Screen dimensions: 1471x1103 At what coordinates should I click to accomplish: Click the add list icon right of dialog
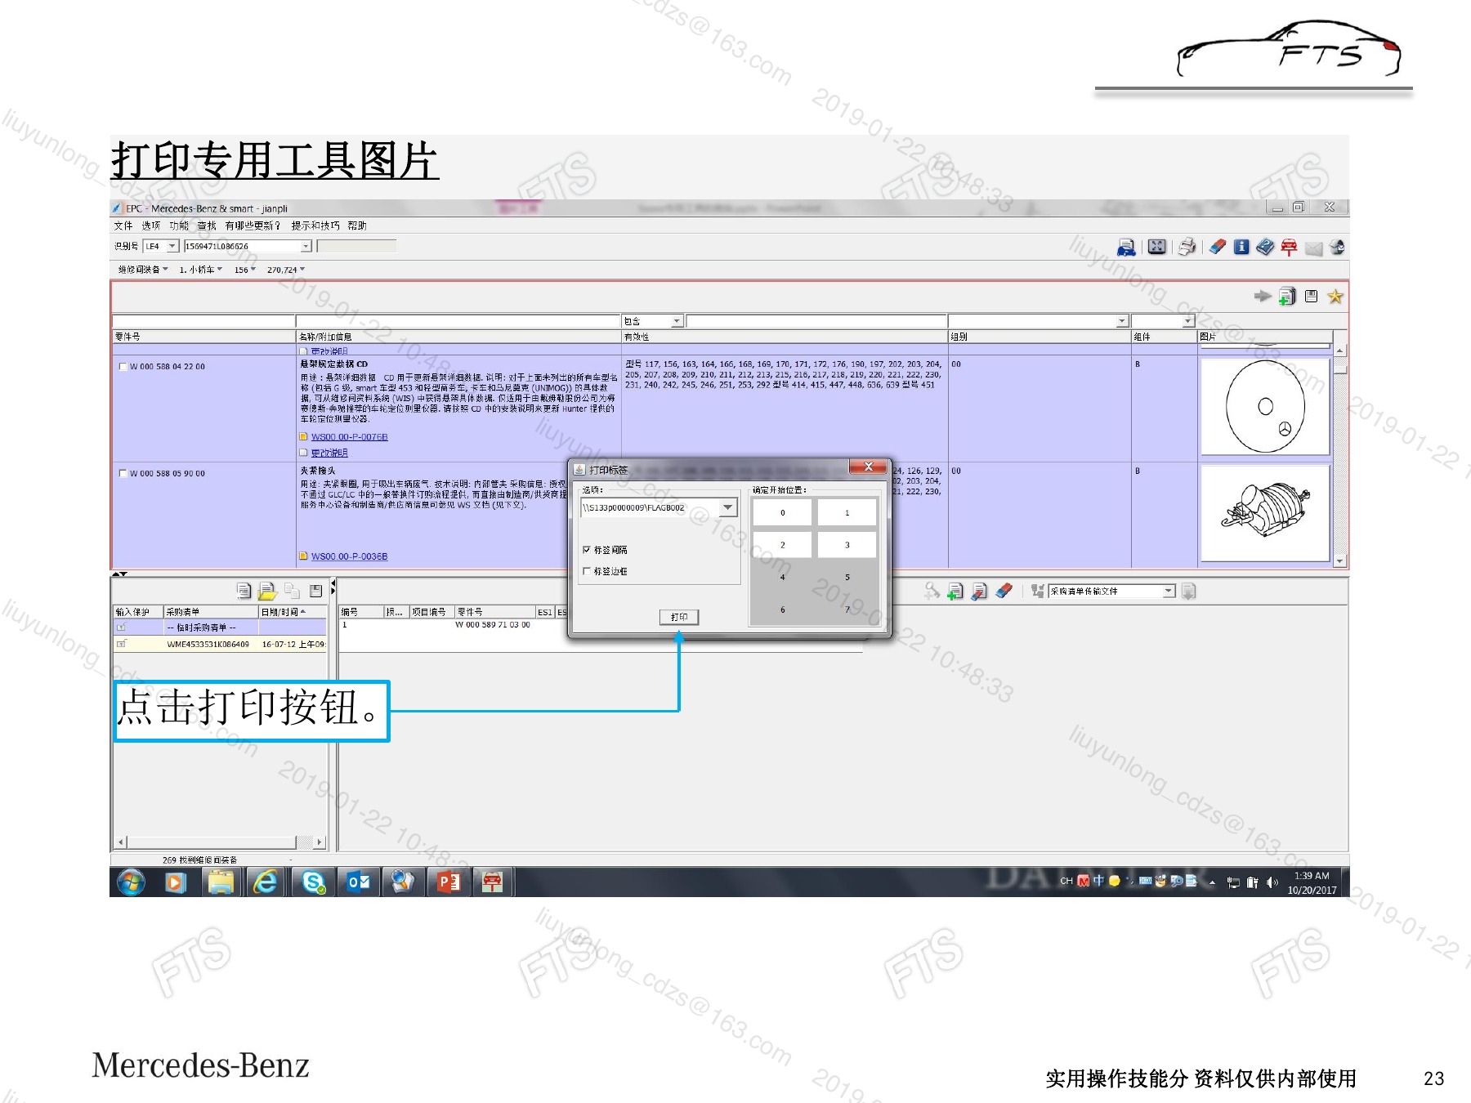coord(955,591)
